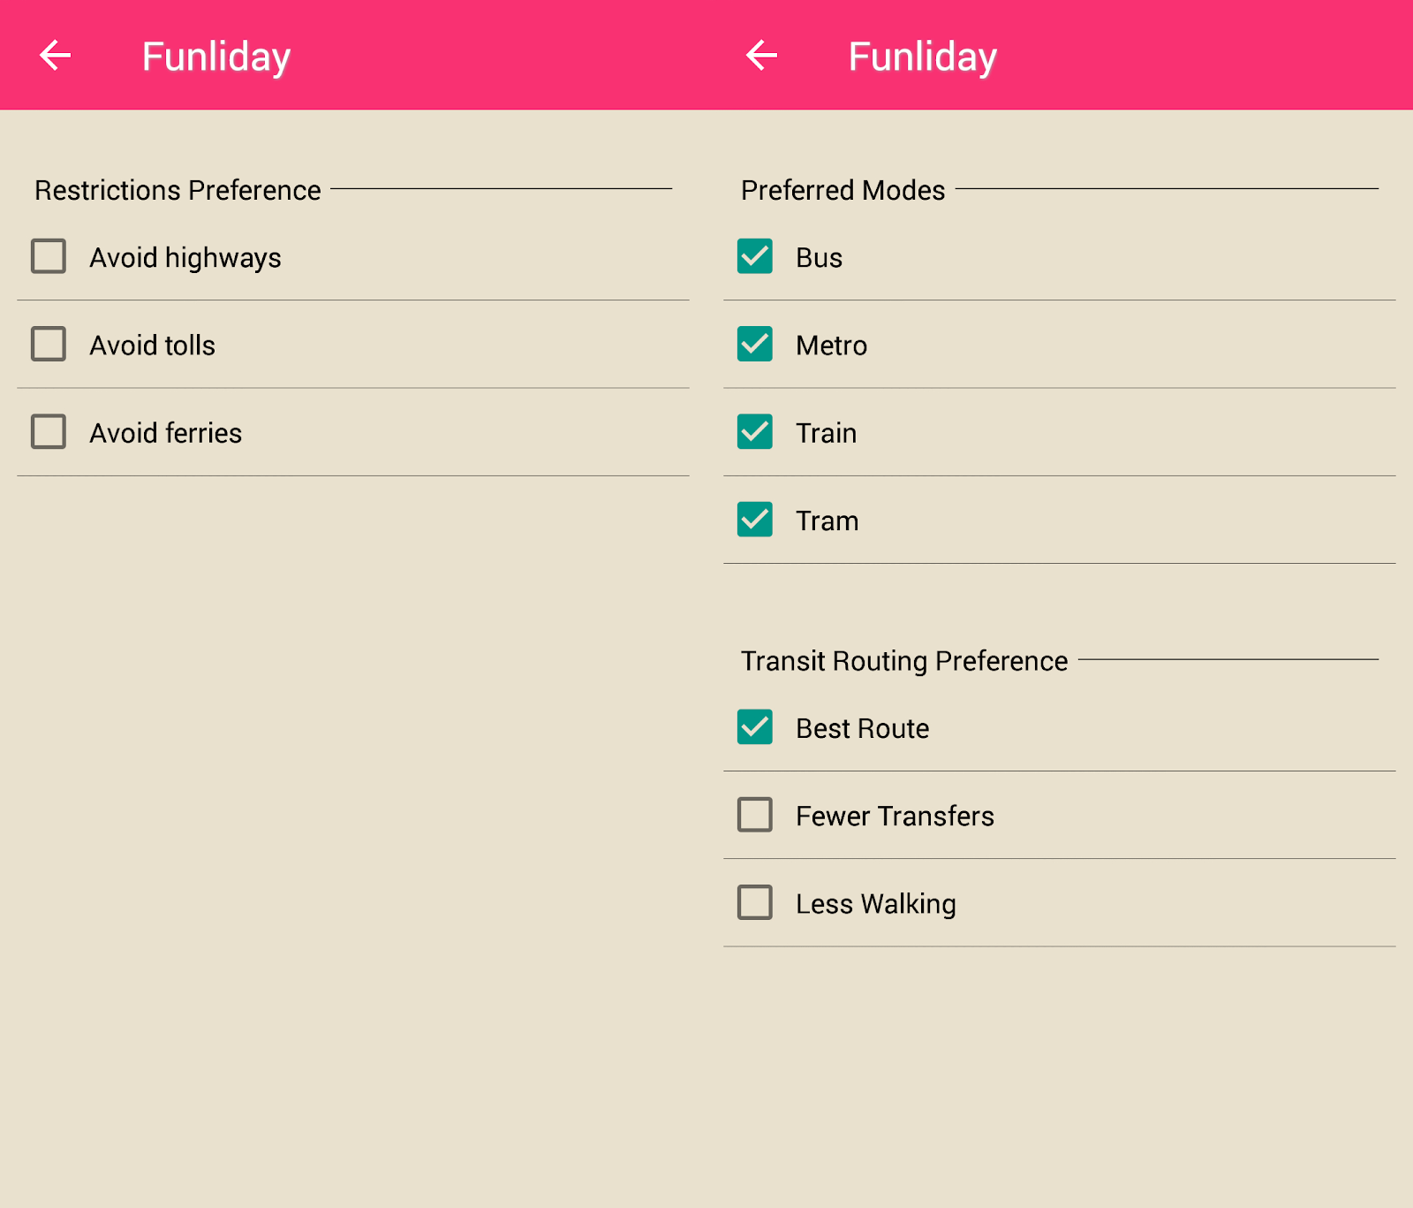This screenshot has width=1413, height=1208.
Task: Check the Avoid tolls option
Action: [49, 344]
